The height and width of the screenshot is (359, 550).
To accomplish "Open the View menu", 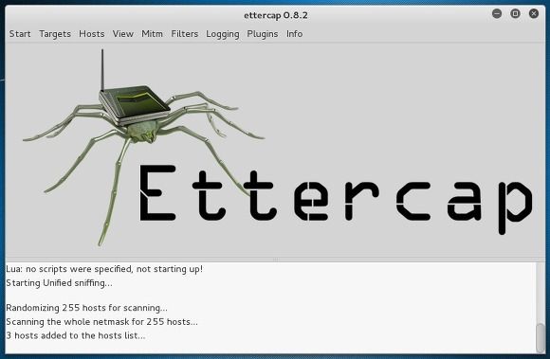I will point(122,34).
